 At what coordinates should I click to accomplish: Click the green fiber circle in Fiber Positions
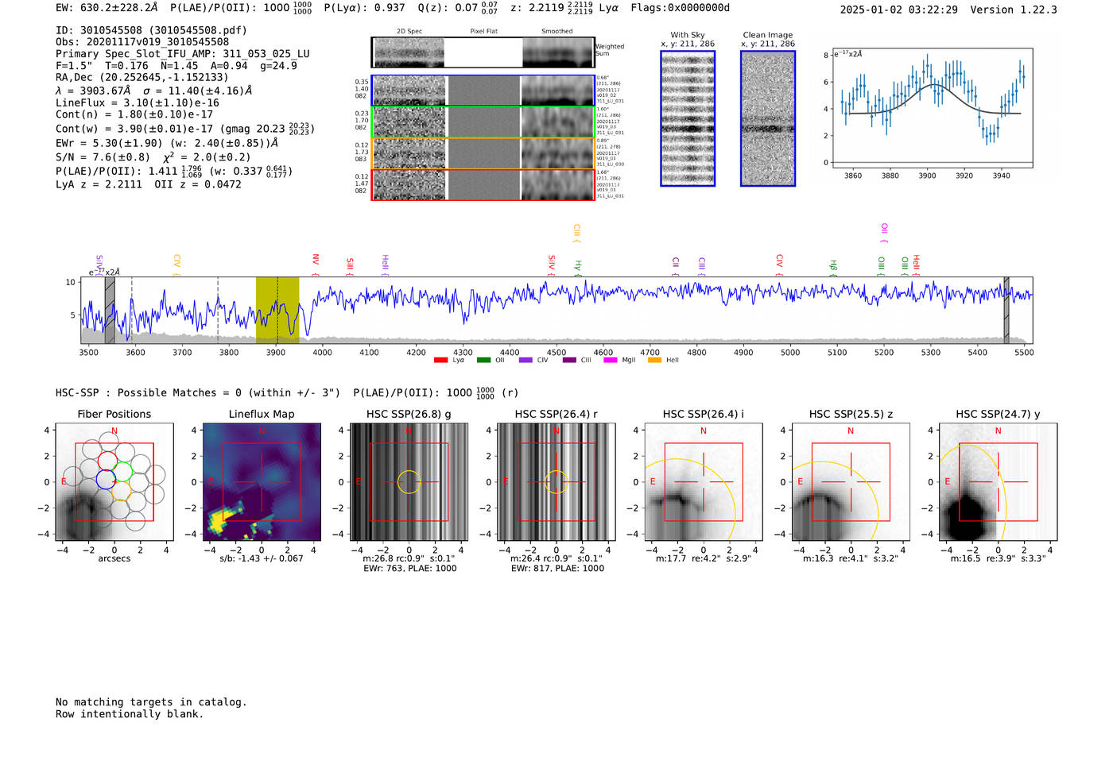click(x=122, y=472)
